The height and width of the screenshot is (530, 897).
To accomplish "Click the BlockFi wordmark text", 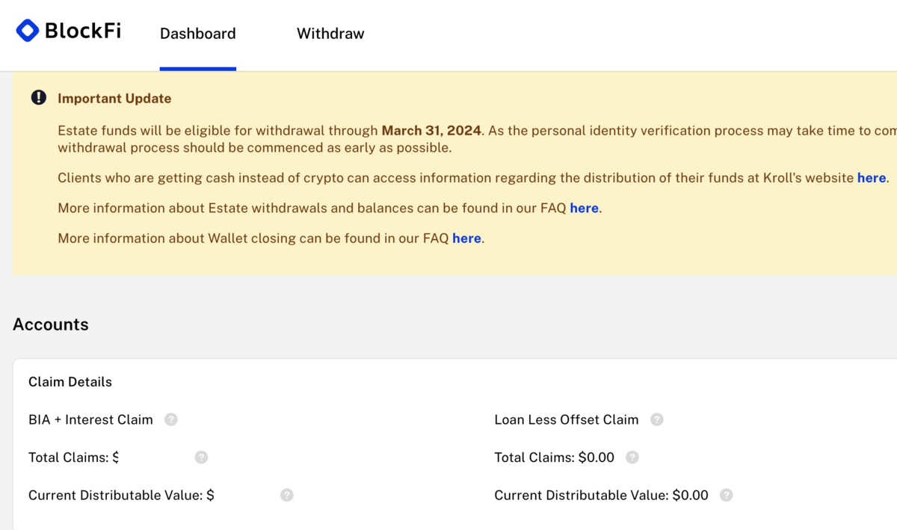I will pos(82,31).
